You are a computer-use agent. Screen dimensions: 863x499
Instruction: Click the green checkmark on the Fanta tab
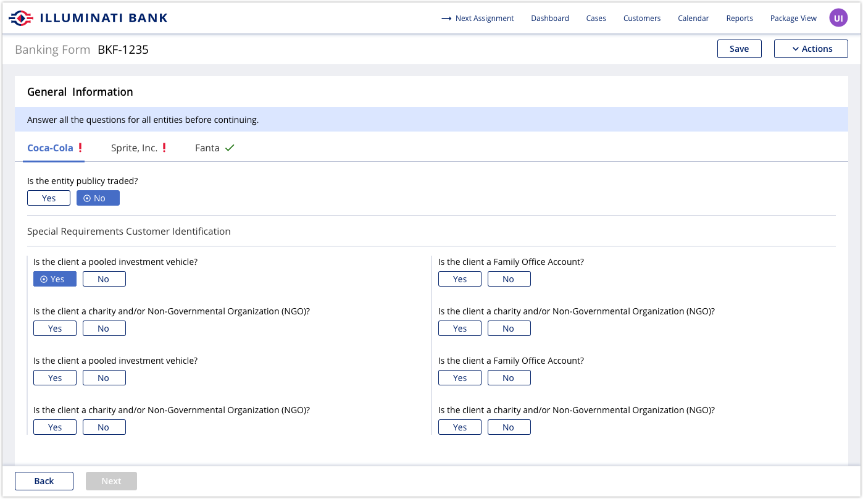click(x=229, y=148)
